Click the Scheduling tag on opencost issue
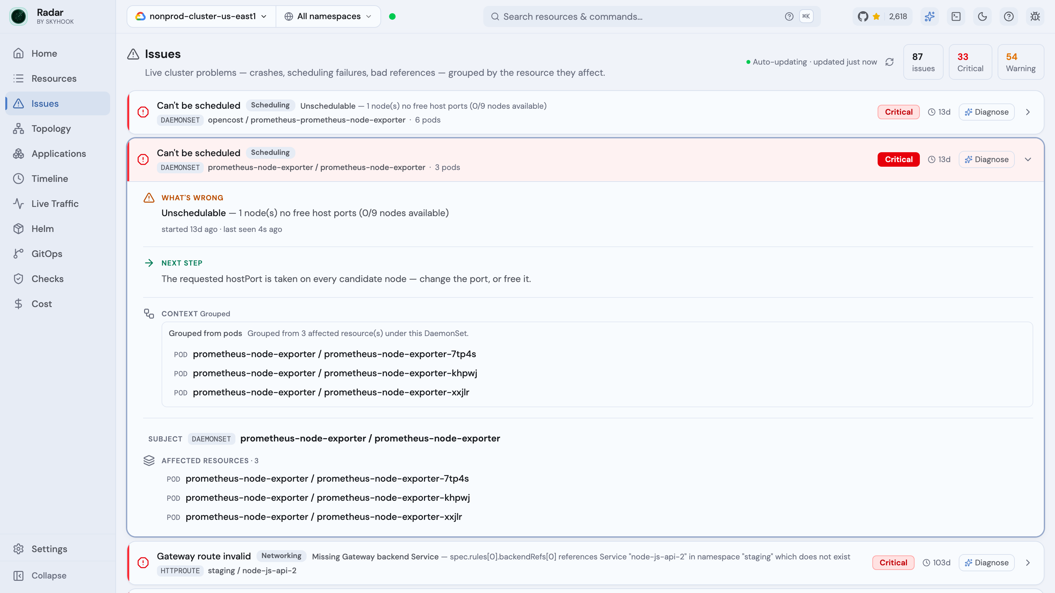The height and width of the screenshot is (593, 1055). point(270,105)
